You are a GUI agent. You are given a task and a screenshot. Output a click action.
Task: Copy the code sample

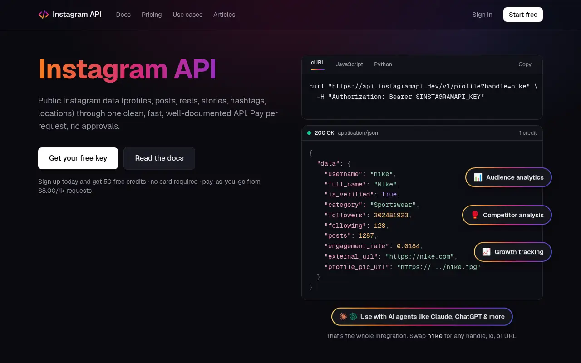[x=525, y=64]
